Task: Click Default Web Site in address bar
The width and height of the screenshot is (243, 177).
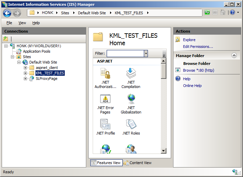Action: [x=92, y=13]
